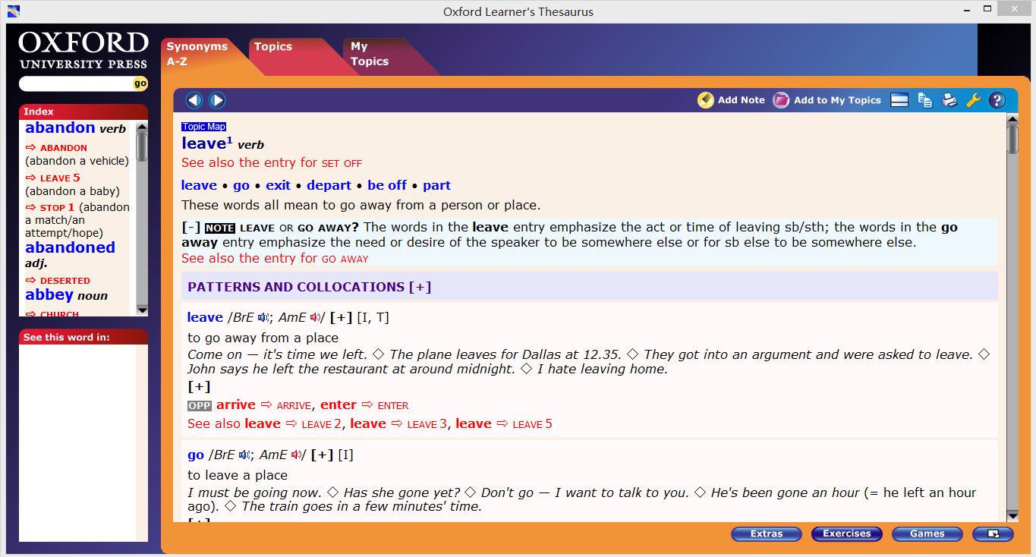Image resolution: width=1036 pixels, height=557 pixels.
Task: Toggle the split view layout icon
Action: [x=899, y=100]
